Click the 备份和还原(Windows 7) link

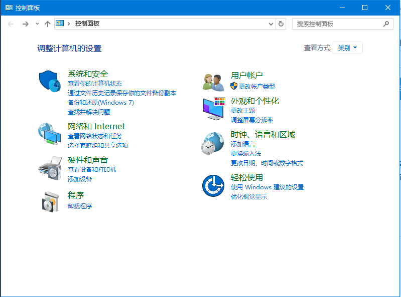point(101,102)
